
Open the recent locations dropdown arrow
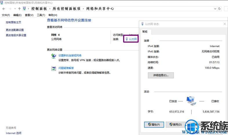click(15, 9)
